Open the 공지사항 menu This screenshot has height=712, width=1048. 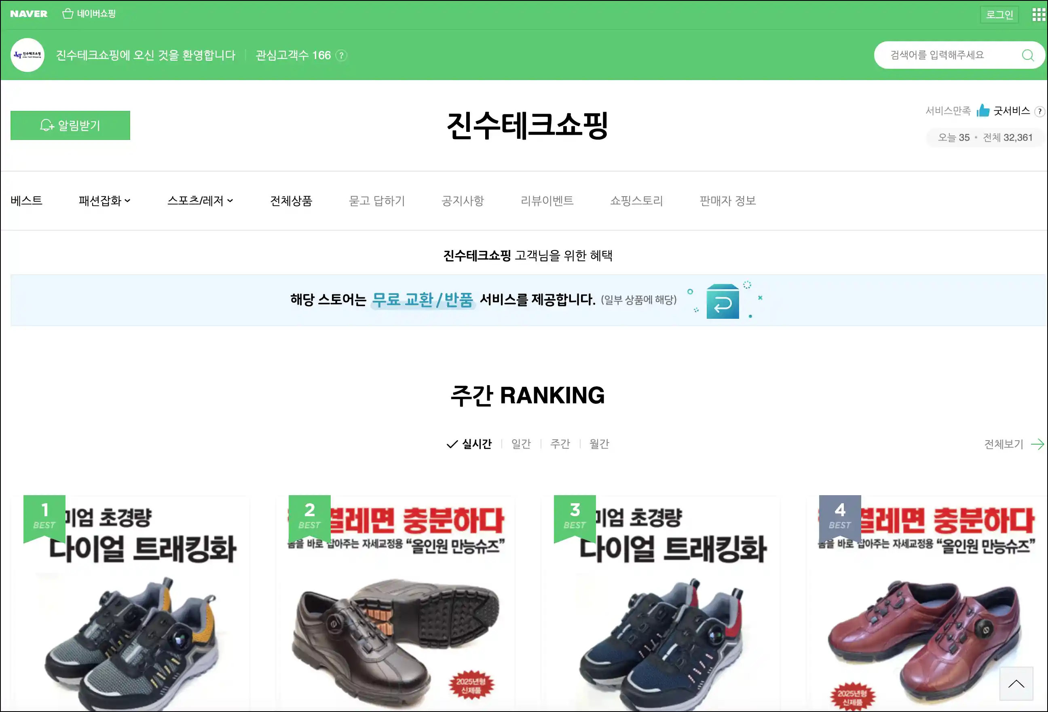tap(463, 200)
